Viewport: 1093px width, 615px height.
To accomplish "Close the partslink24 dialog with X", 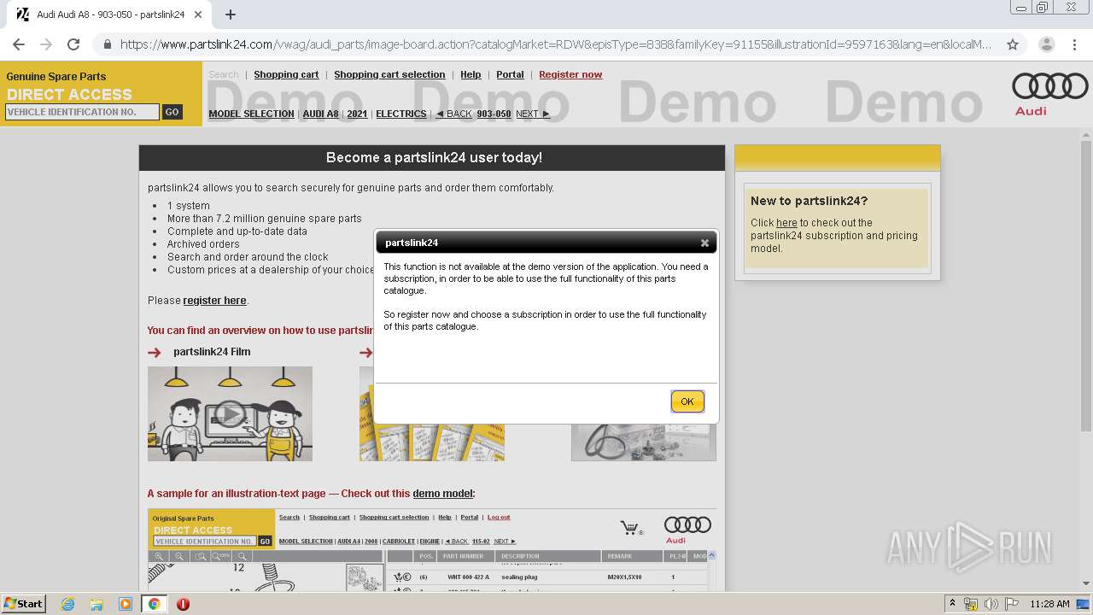I will 704,243.
